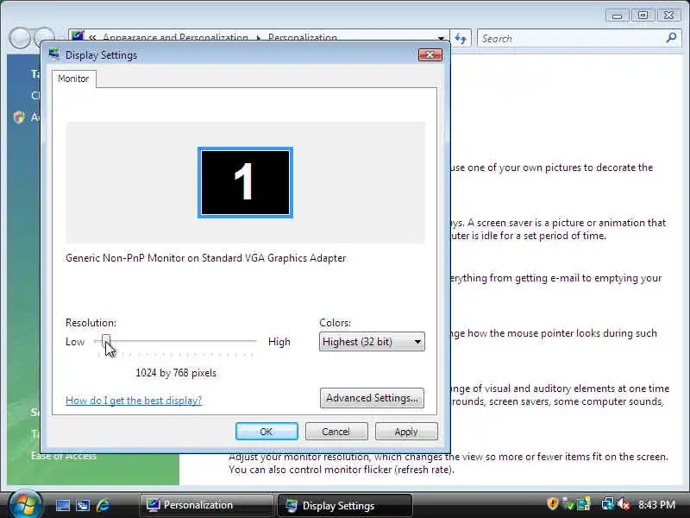Click the Back button in Personalization window
The width and height of the screenshot is (690, 518).
(x=20, y=39)
